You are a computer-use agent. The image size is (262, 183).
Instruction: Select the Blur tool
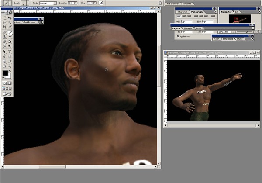pos(4,46)
